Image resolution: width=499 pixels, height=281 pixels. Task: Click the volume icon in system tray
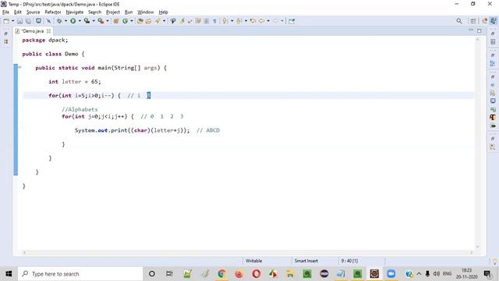[437, 274]
